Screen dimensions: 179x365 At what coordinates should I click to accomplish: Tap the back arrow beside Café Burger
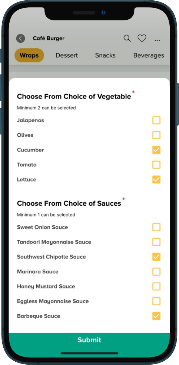(20, 38)
